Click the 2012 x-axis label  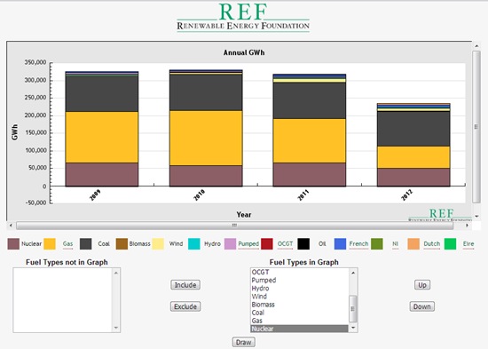coord(406,195)
